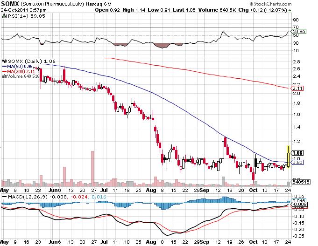Click the 24-Oct-2011 2:57pm timestamp
This screenshot has height=246, width=318.
[23, 10]
